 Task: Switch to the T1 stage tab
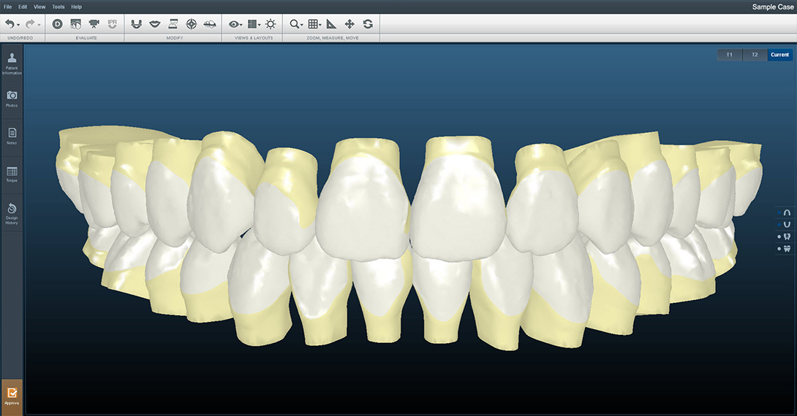(730, 55)
